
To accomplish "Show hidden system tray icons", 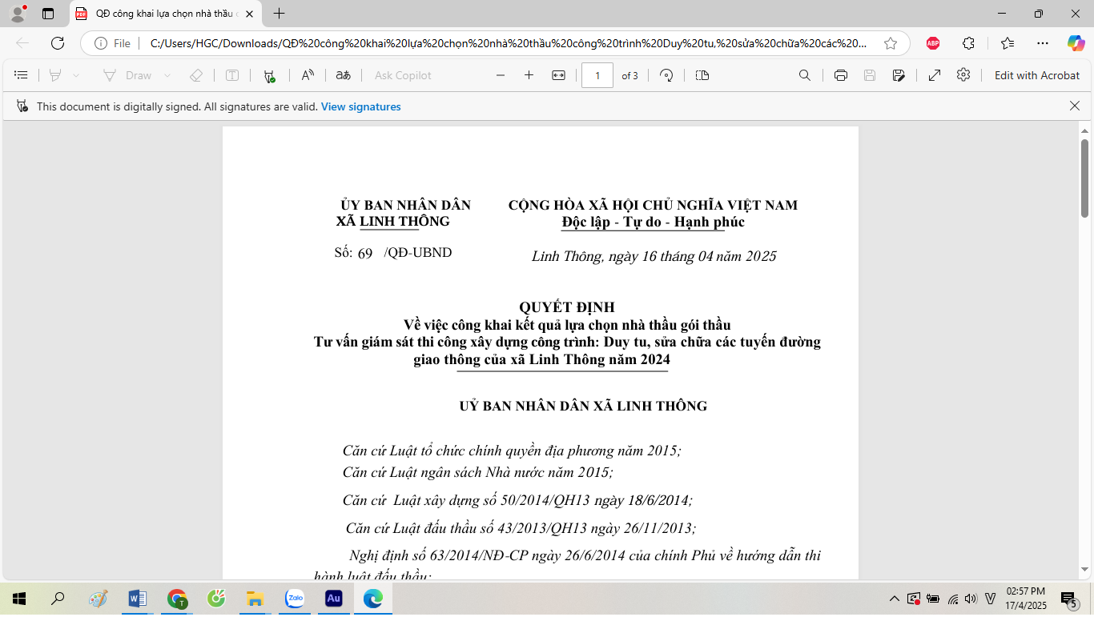I will [x=895, y=599].
